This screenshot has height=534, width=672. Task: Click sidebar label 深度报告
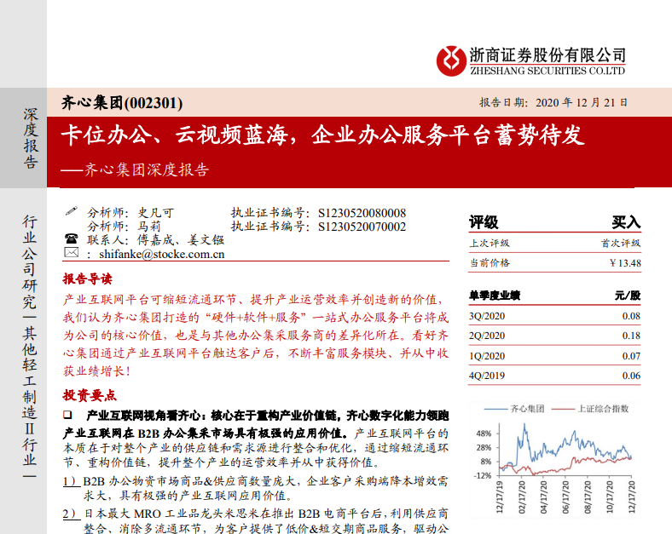pyautogui.click(x=31, y=138)
